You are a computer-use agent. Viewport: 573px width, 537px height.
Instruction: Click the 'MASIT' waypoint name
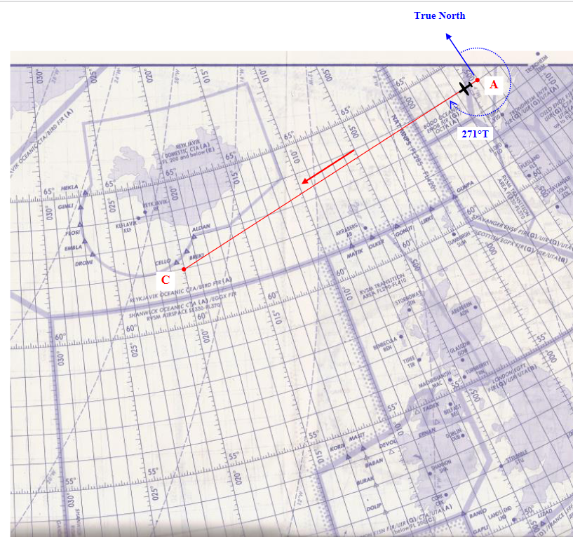pyautogui.click(x=357, y=437)
